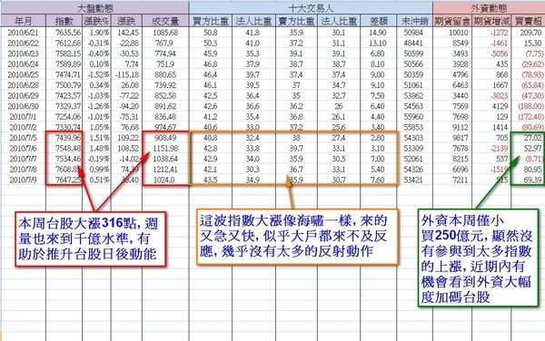Select volume cell 774.94
Image resolution: width=545 pixels, height=341 pixels.
165,54
